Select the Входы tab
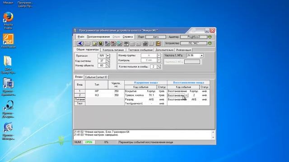The image size is (289, 162). [79, 77]
